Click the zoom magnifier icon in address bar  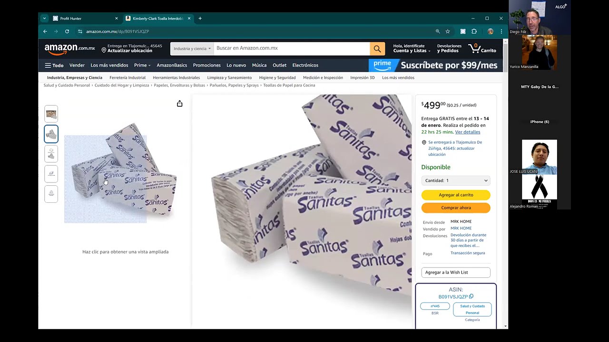tap(438, 31)
